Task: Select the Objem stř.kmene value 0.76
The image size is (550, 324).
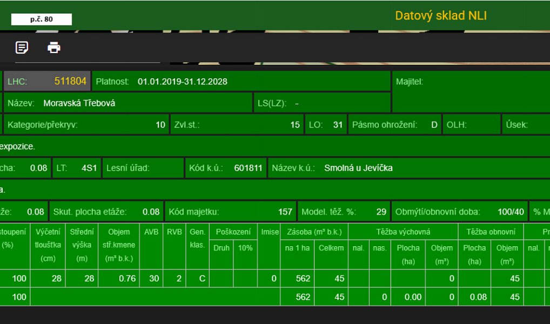Action: pos(127,279)
